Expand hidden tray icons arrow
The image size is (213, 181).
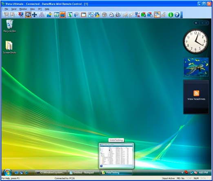click(x=182, y=172)
